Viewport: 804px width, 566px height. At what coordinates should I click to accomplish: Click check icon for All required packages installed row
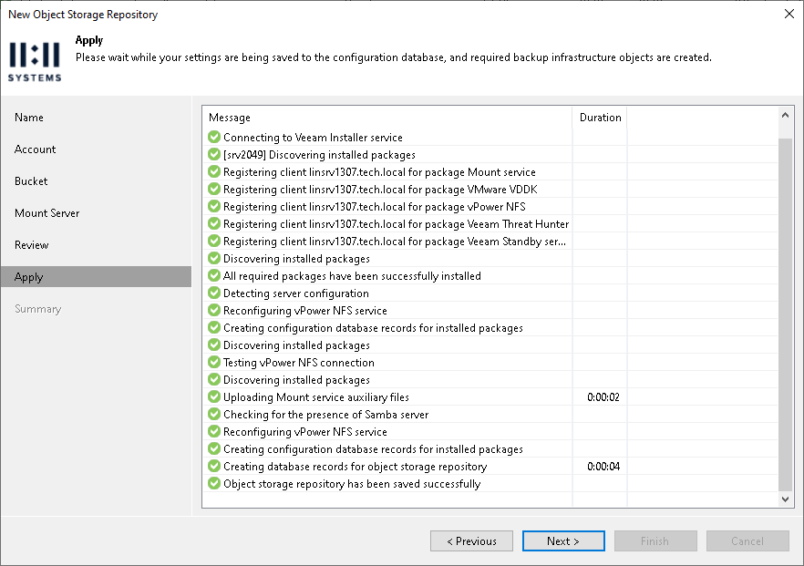coord(214,276)
